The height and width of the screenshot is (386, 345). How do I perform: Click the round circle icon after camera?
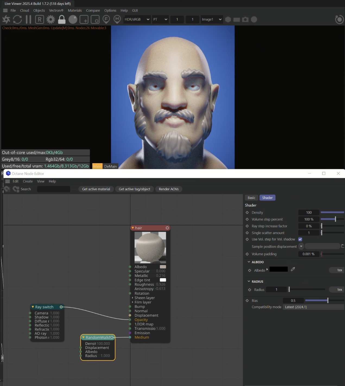click(x=254, y=20)
